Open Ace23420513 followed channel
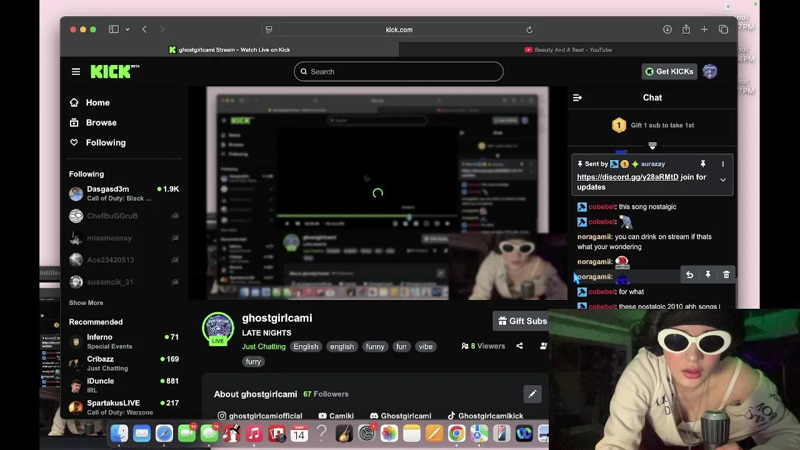This screenshot has height=450, width=800. pyautogui.click(x=124, y=259)
